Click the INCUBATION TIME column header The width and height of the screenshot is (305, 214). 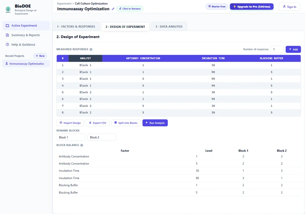pos(213,58)
